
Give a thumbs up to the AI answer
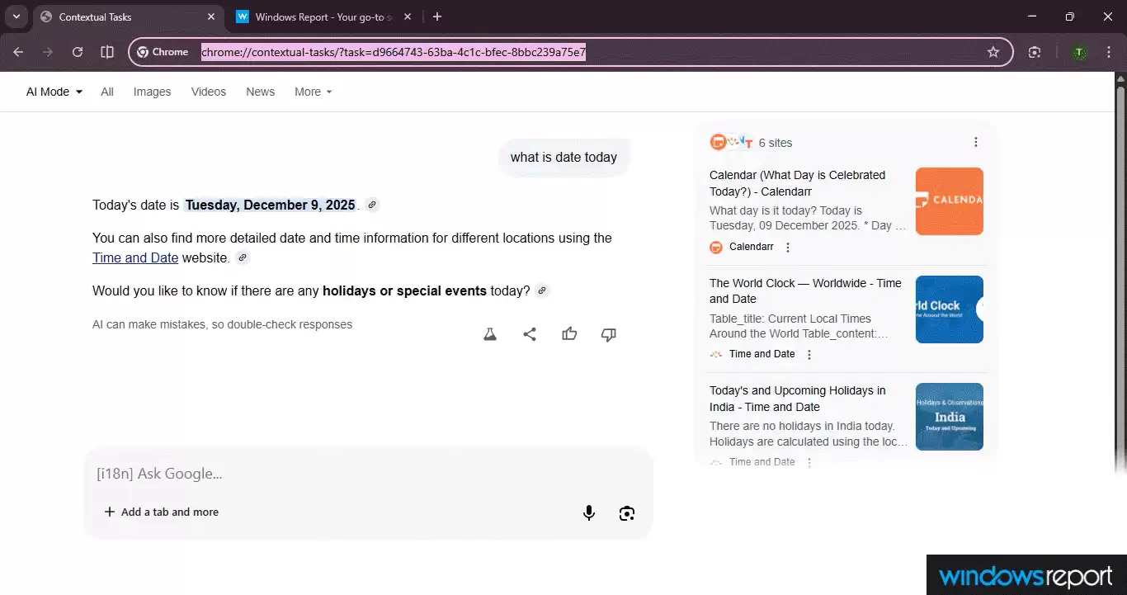point(569,333)
